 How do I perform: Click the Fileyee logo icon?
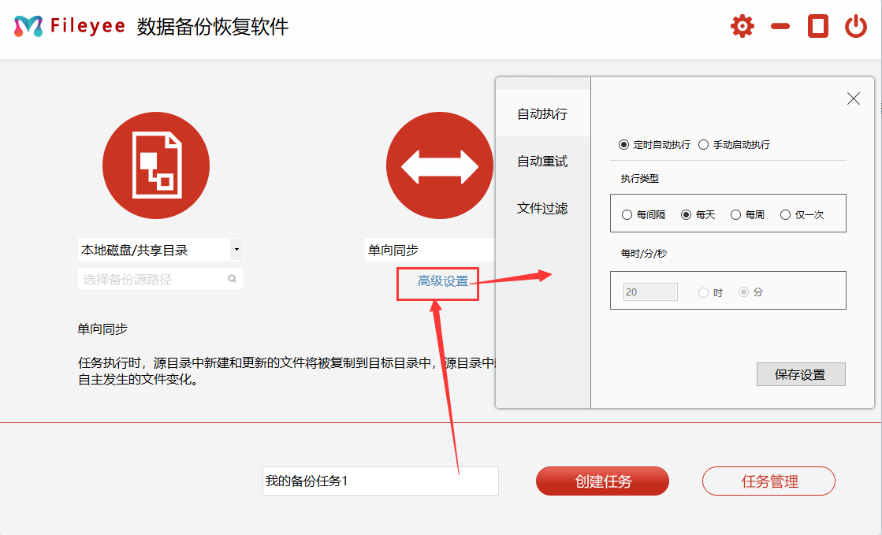coord(28,27)
